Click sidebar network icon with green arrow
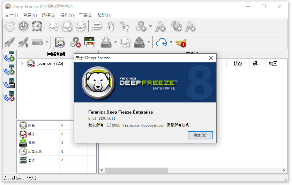 click(x=9, y=56)
